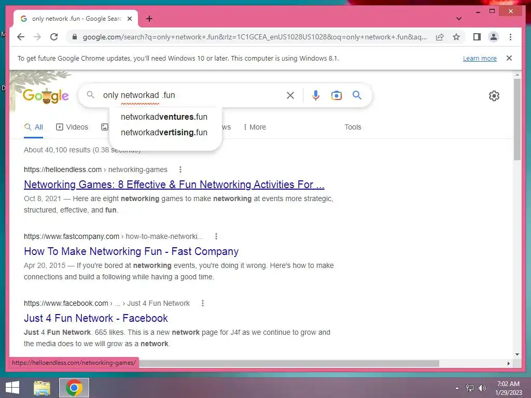Open File Explorer from the taskbar
This screenshot has height=398, width=531.
pyautogui.click(x=42, y=388)
